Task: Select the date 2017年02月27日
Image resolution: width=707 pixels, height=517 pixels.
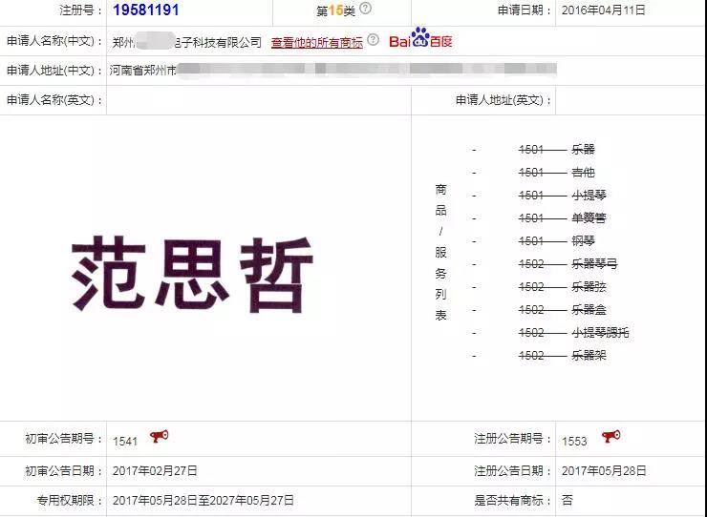Action: pyautogui.click(x=155, y=471)
